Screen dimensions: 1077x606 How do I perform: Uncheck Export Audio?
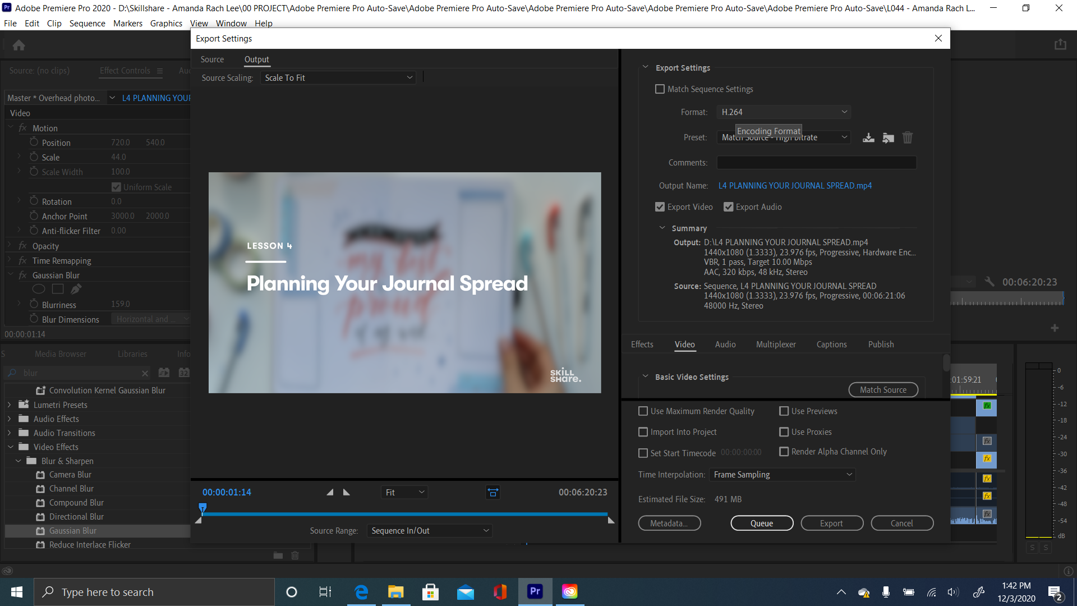pos(728,206)
